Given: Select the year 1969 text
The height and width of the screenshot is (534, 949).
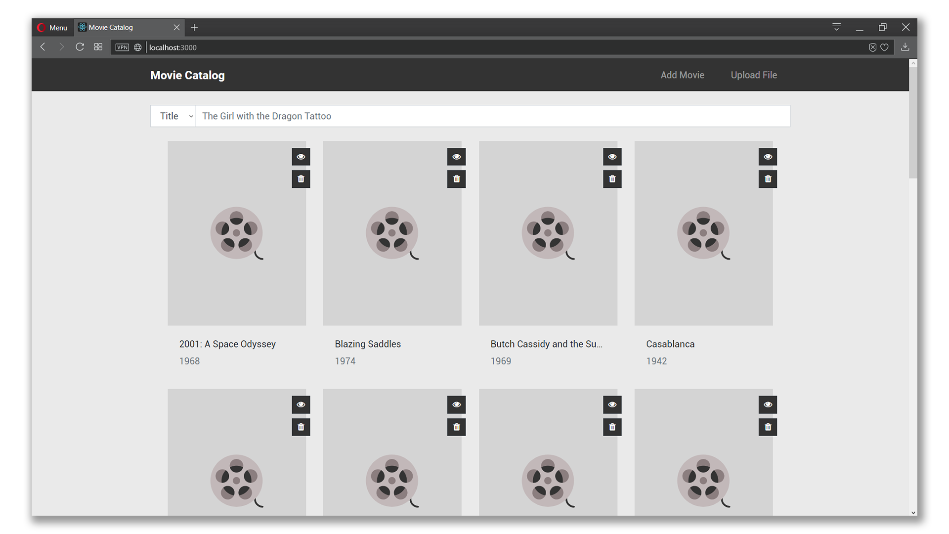Looking at the screenshot, I should pyautogui.click(x=501, y=361).
